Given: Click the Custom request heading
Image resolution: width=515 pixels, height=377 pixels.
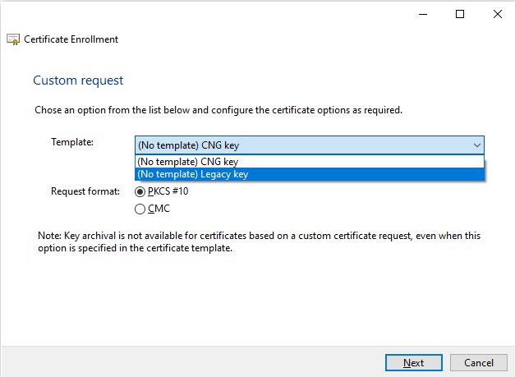Looking at the screenshot, I should tap(78, 80).
